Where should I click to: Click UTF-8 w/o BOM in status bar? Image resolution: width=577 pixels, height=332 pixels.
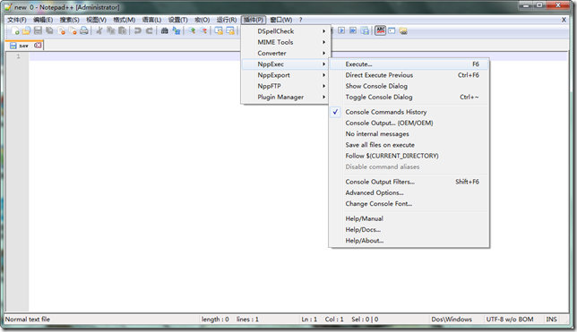(x=510, y=319)
